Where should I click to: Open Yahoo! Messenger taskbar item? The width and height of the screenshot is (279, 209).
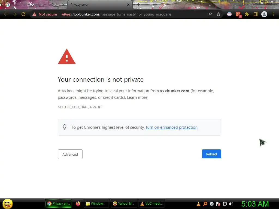tap(124, 204)
